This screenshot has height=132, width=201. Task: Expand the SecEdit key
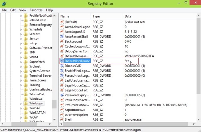coord(21,34)
